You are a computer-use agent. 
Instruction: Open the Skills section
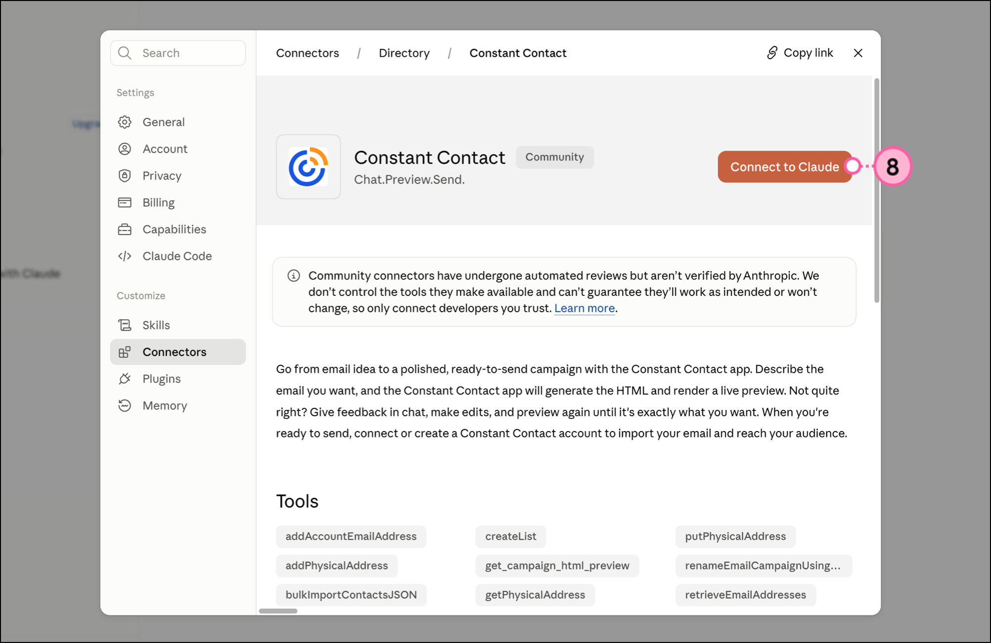click(x=178, y=325)
